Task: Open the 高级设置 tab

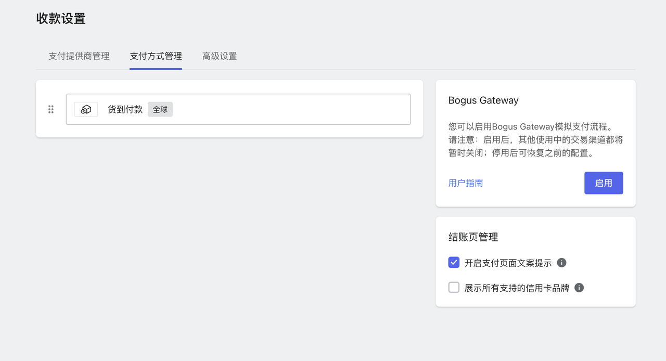Action: (220, 56)
